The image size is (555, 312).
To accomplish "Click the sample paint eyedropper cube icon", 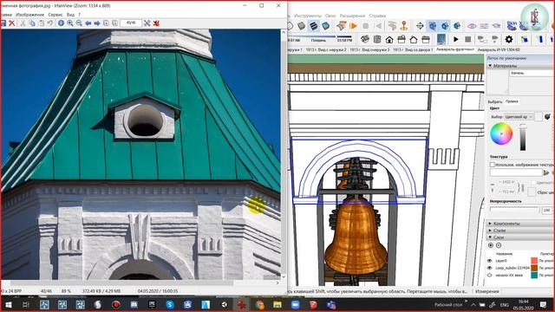I will (x=547, y=116).
